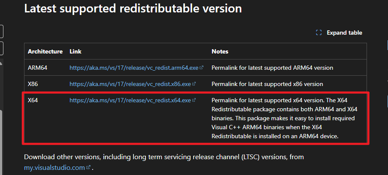Click external-link icon beside x86 redistributable link
The width and height of the screenshot is (388, 175).
(x=194, y=84)
